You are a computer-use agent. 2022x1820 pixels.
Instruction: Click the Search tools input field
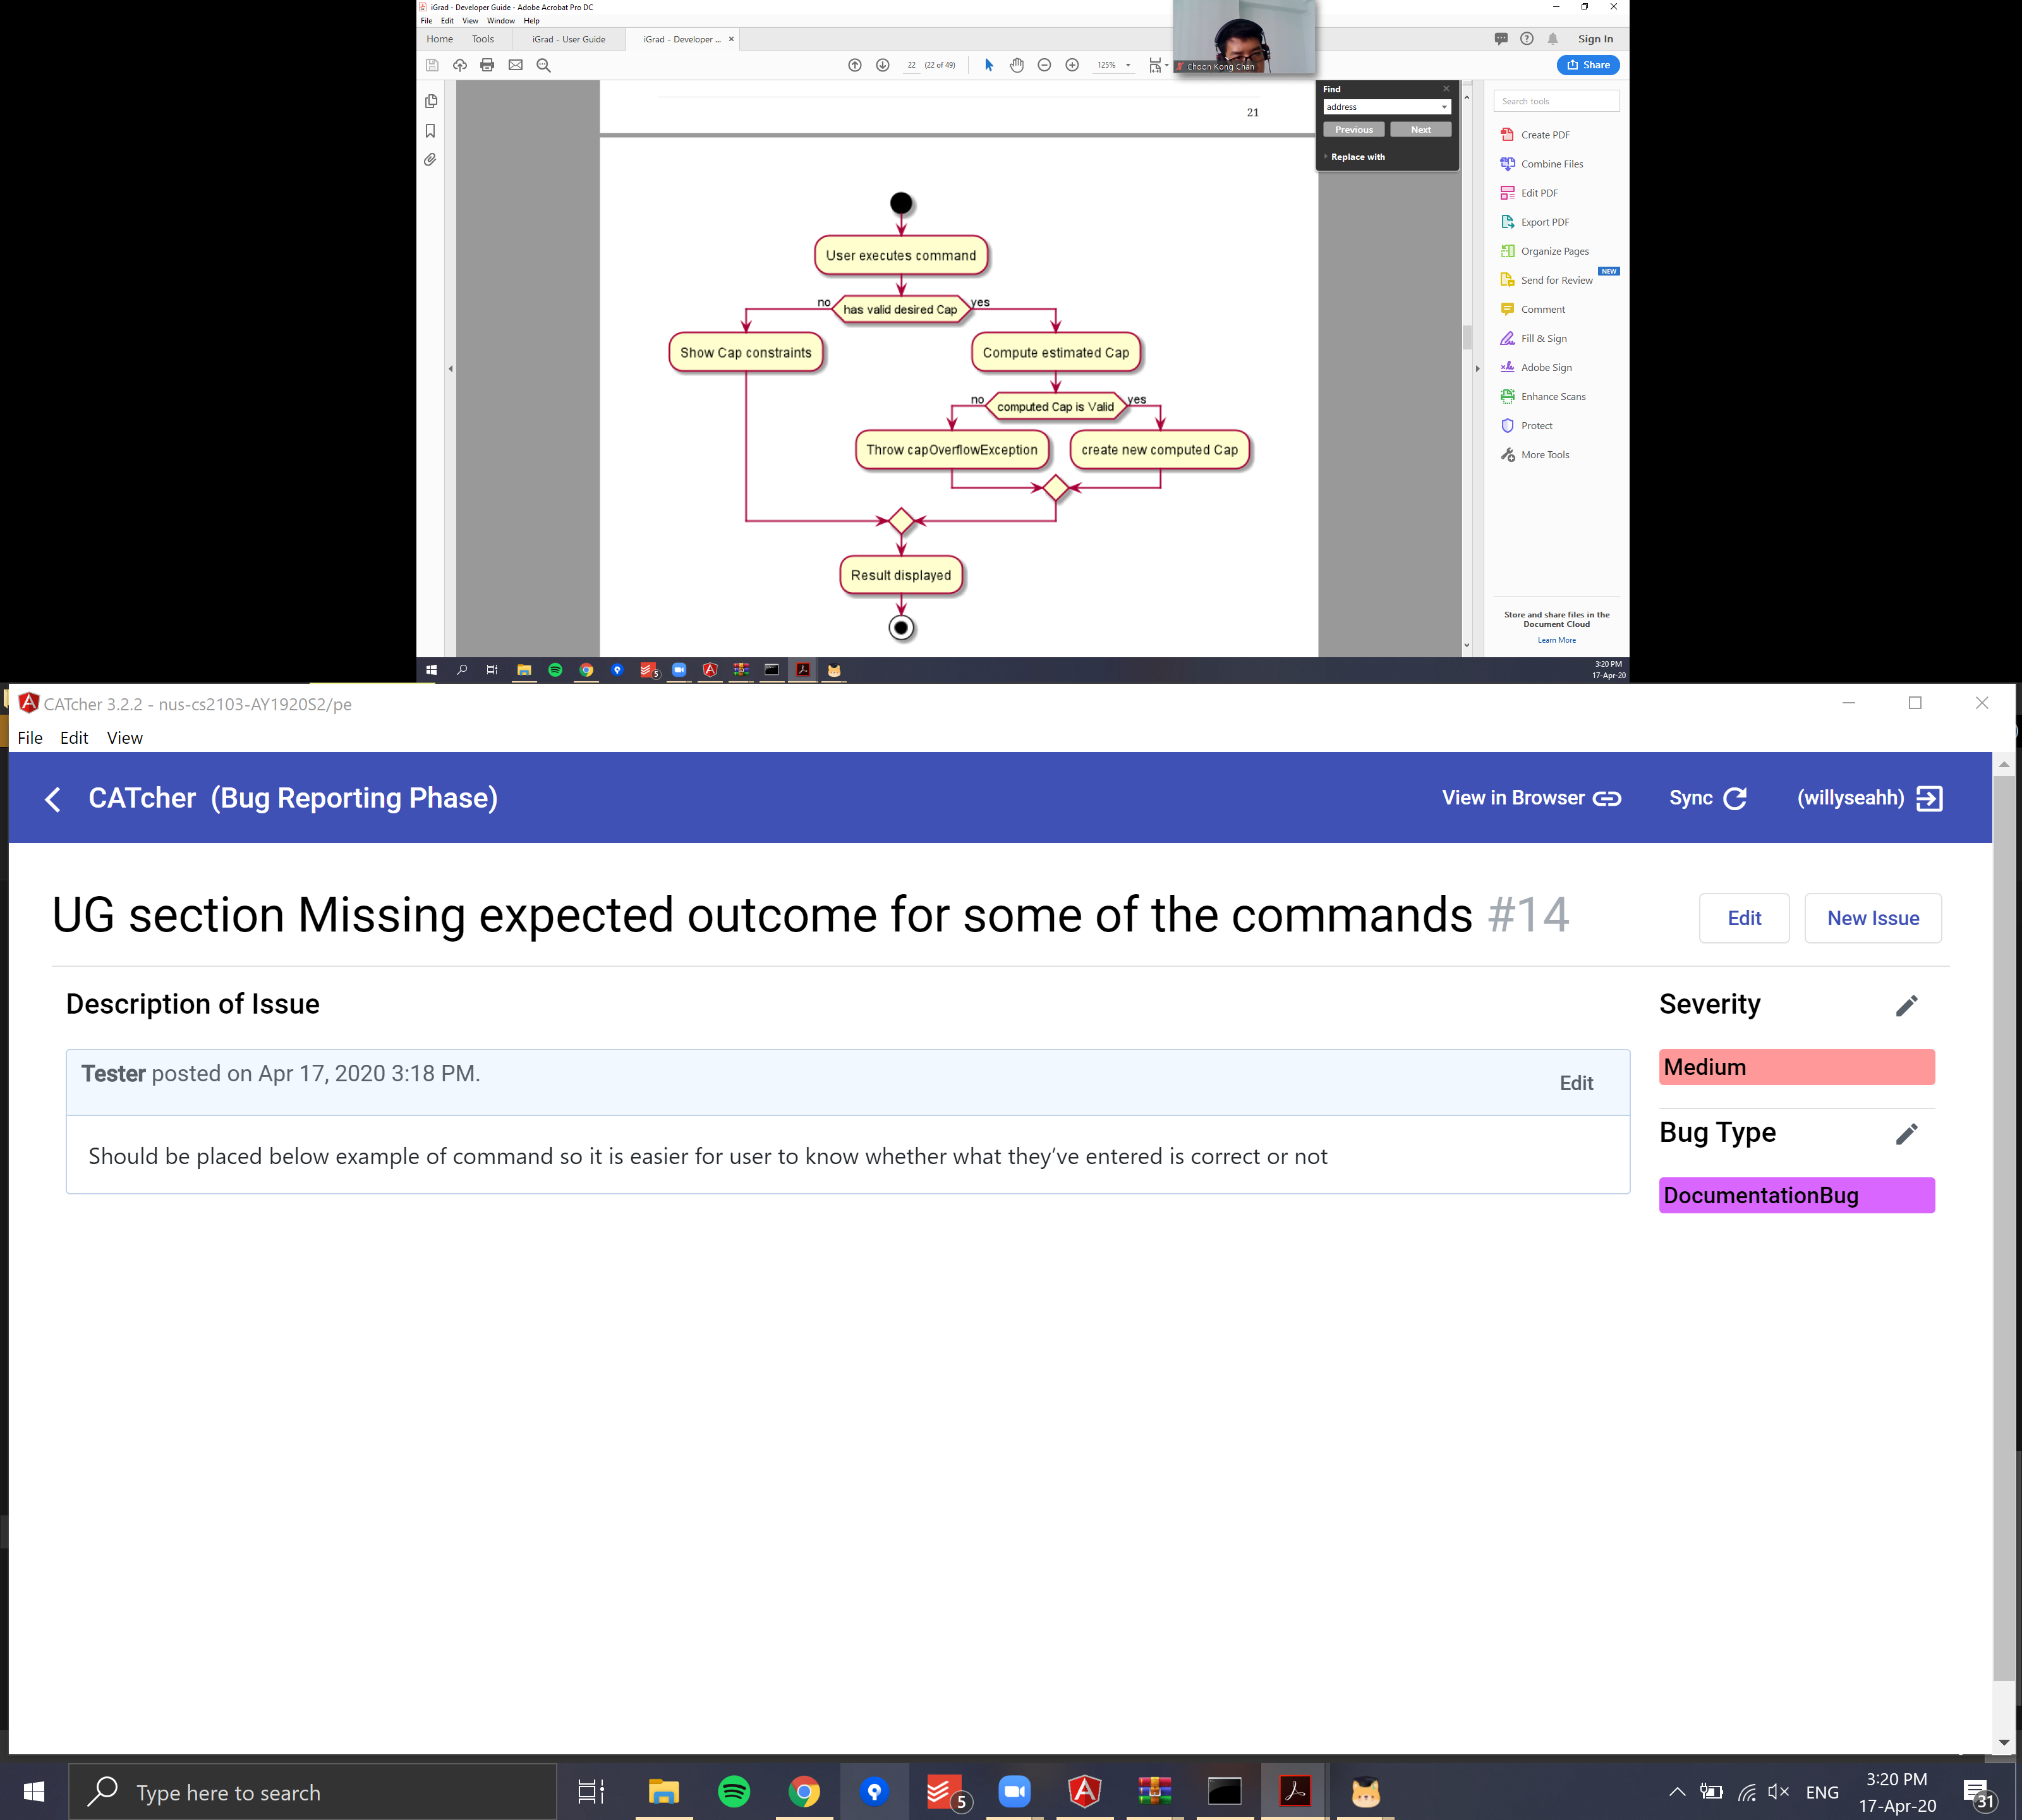[x=1556, y=101]
